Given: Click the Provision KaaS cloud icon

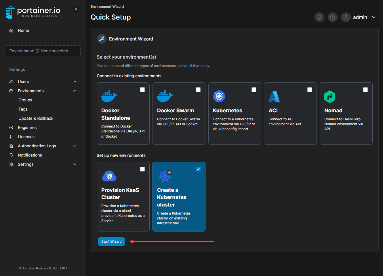Looking at the screenshot, I should 109,176.
